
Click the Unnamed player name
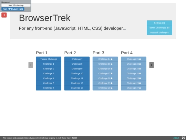[x=6, y=2]
